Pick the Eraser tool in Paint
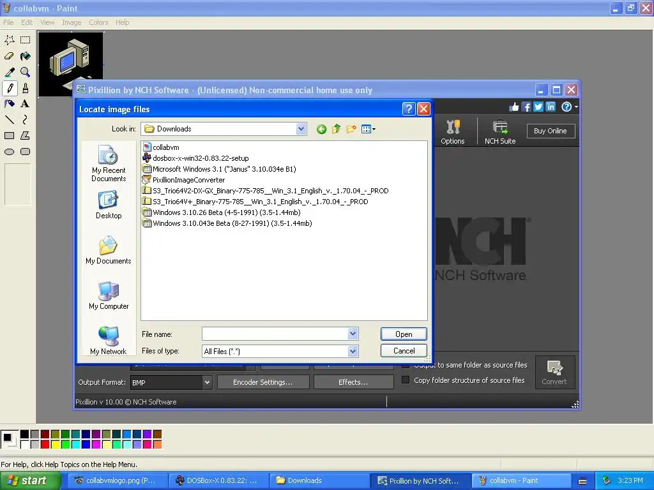Screen dimensions: 654x490 (x=9, y=56)
